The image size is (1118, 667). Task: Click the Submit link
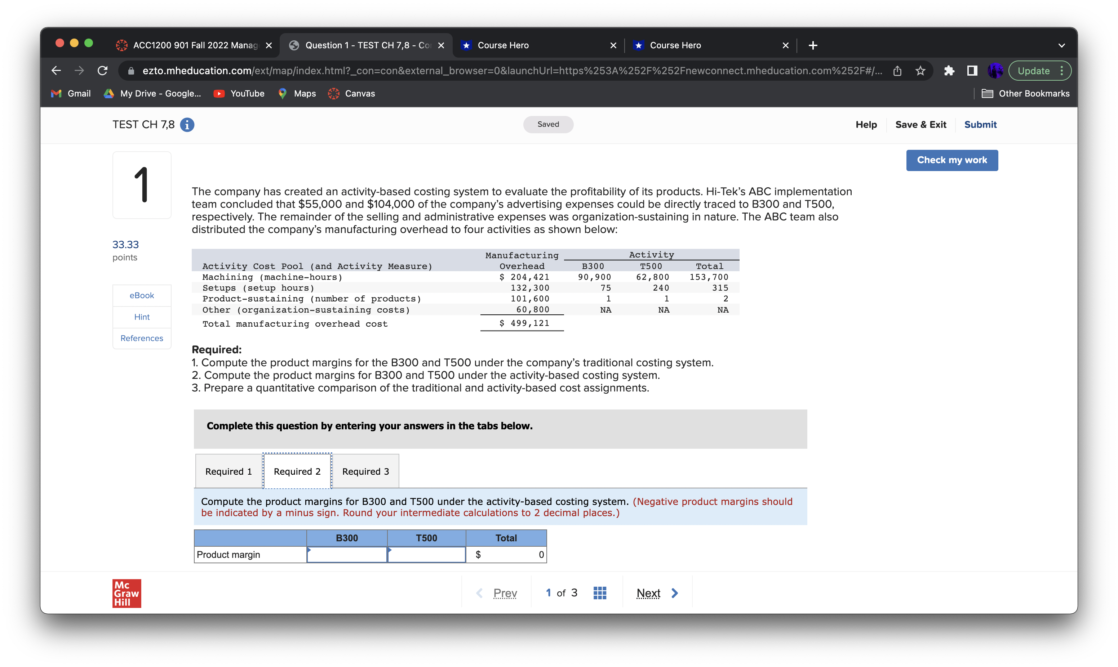click(x=980, y=125)
